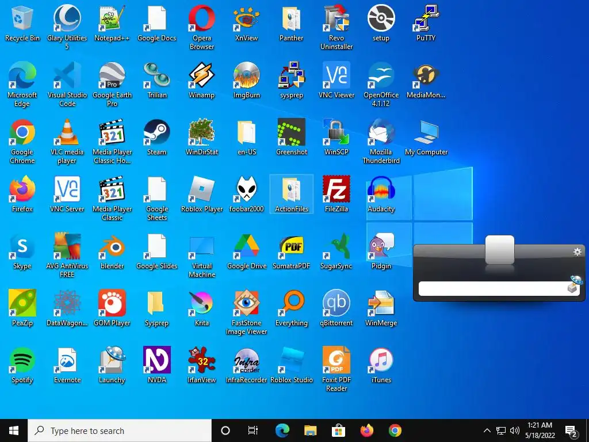589x442 pixels.
Task: Select the VNC Viewer shortcut
Action: tap(336, 81)
